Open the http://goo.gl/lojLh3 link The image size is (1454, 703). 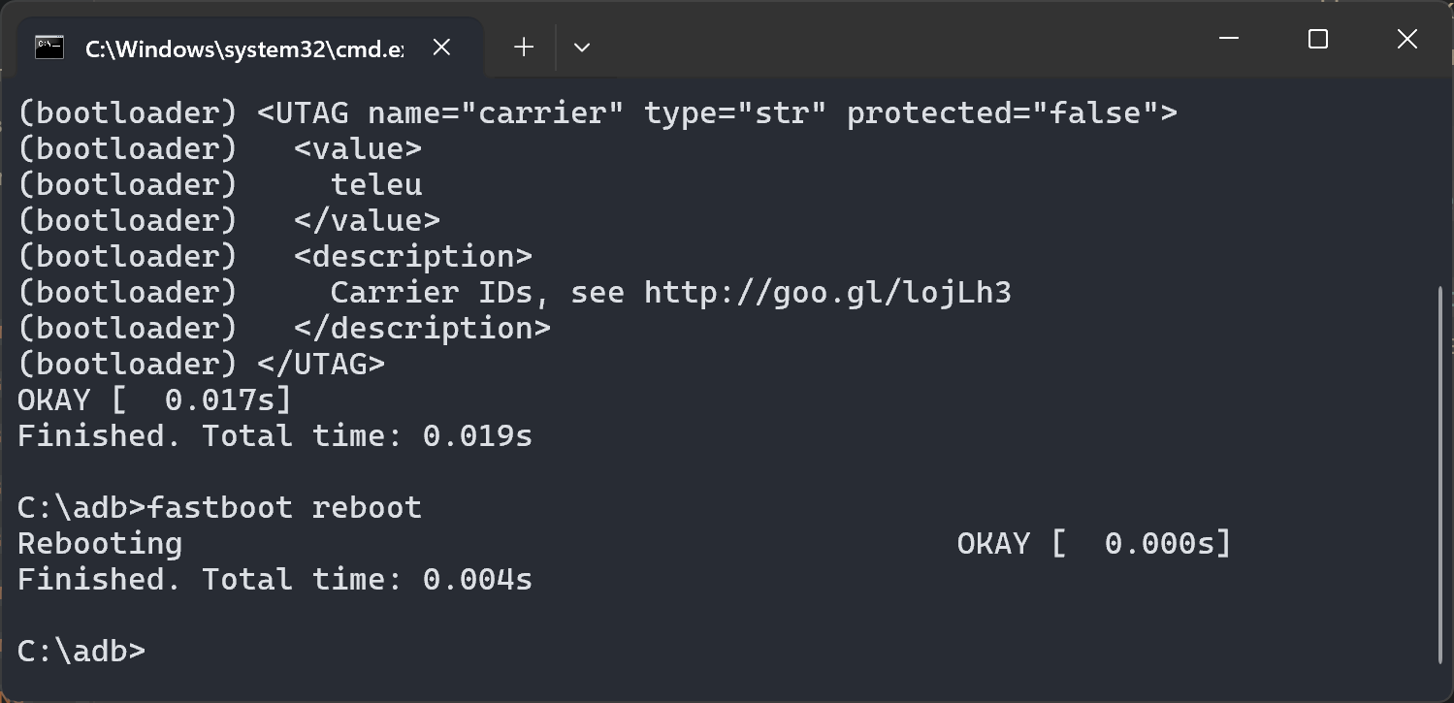pyautogui.click(x=827, y=293)
